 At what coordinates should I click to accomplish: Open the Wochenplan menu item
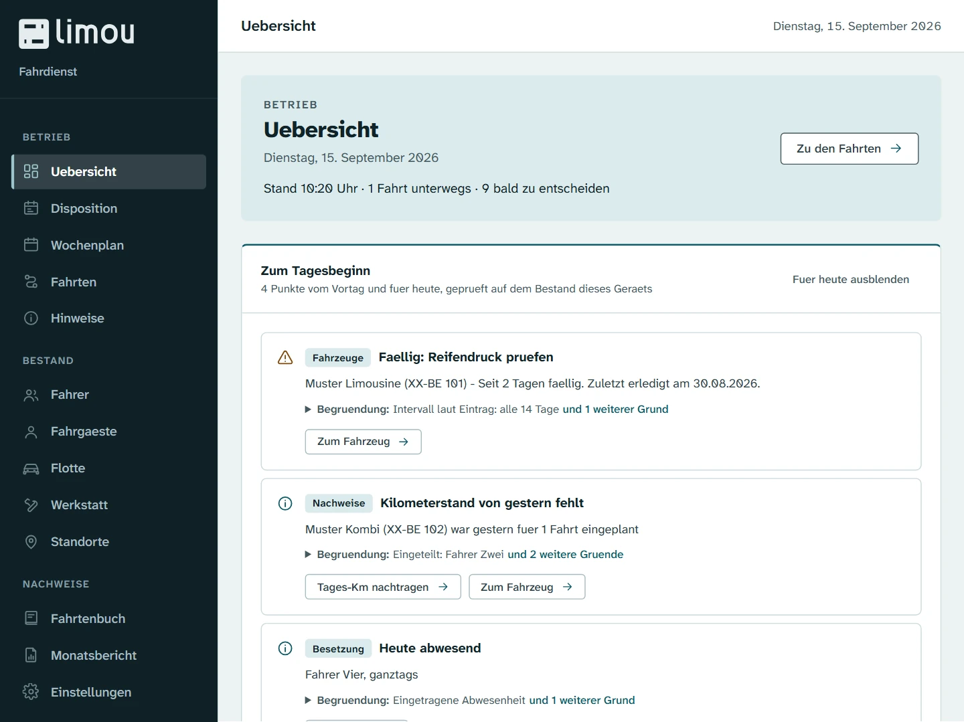(x=108, y=245)
